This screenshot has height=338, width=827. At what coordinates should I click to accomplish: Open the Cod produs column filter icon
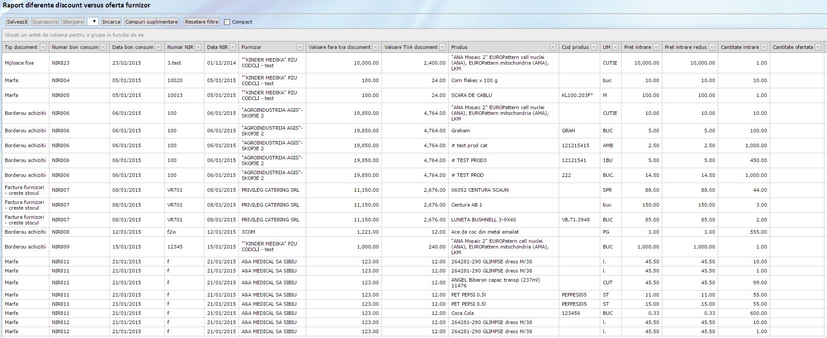(x=594, y=47)
